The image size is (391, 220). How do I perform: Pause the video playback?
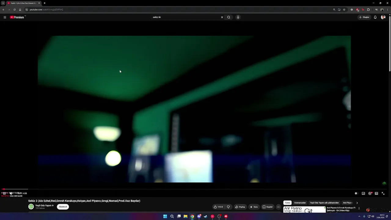[x=4, y=193]
